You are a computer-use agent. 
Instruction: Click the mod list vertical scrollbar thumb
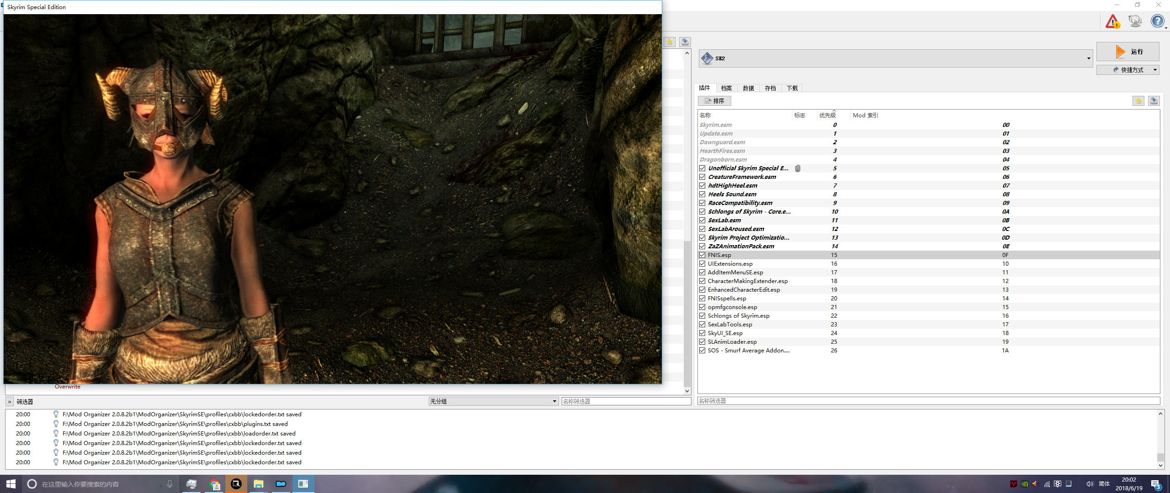coord(687,313)
